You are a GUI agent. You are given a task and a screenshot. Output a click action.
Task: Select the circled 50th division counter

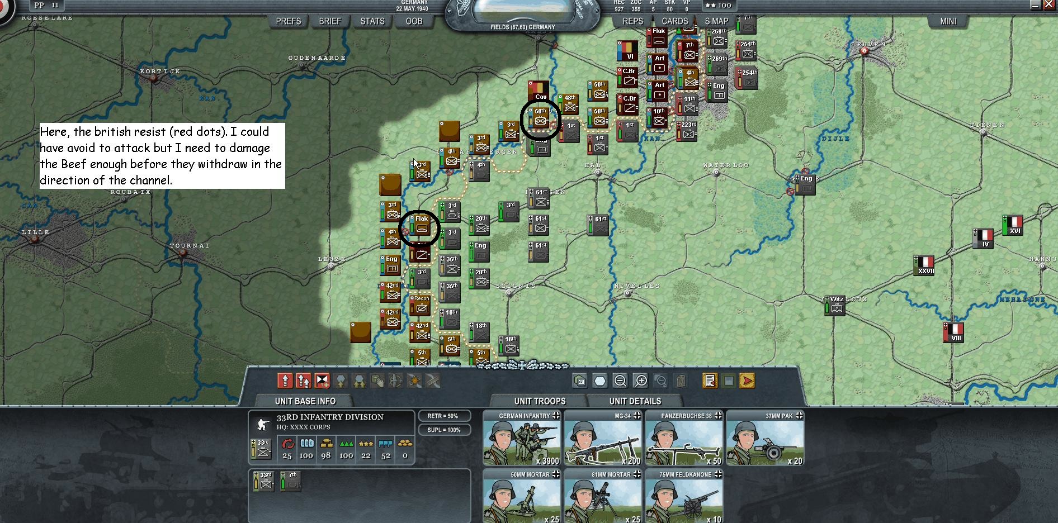point(539,117)
